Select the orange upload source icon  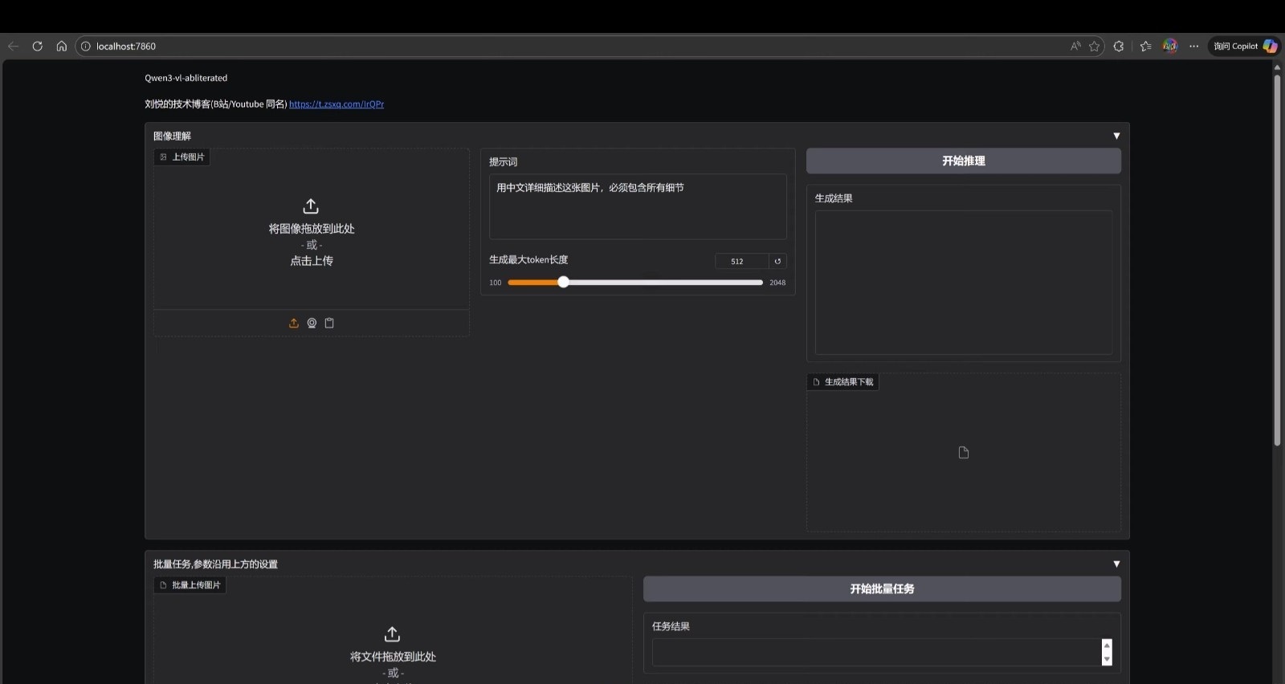[x=294, y=323]
